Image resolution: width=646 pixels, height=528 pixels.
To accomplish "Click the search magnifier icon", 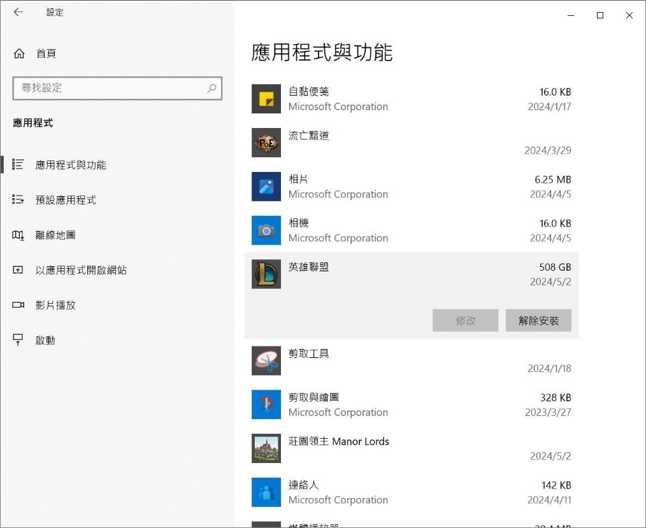I will 212,89.
